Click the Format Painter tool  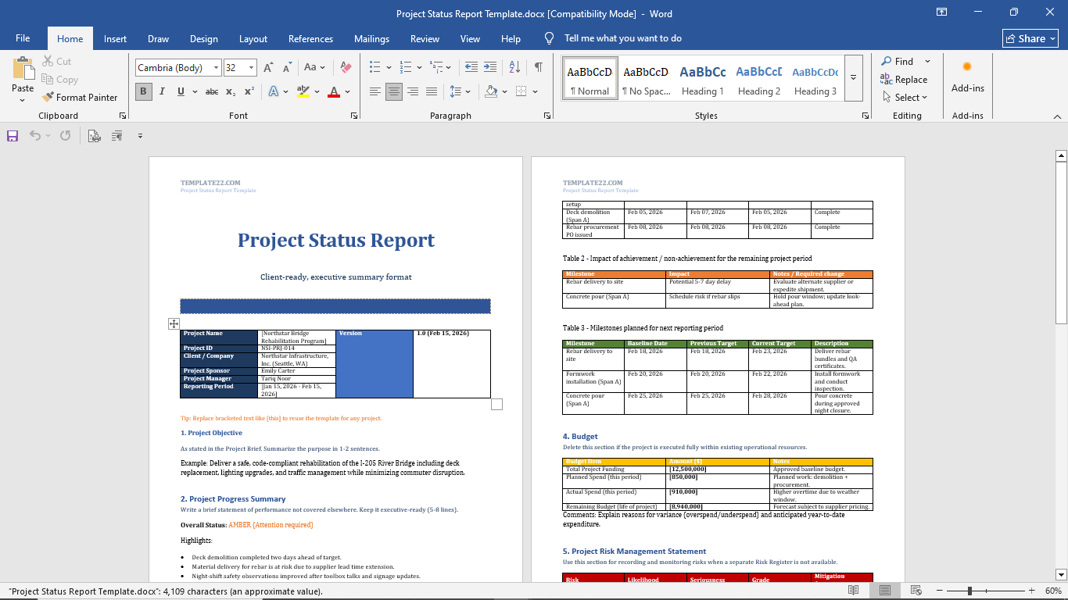[79, 98]
